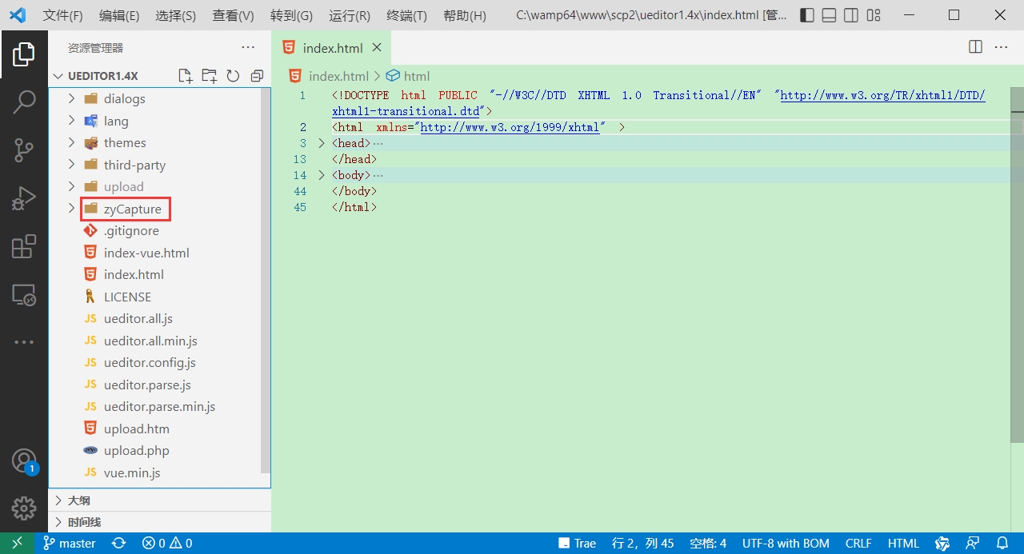
Task: Collapse the UEDITOR1.4X explorer section
Action: coord(58,76)
